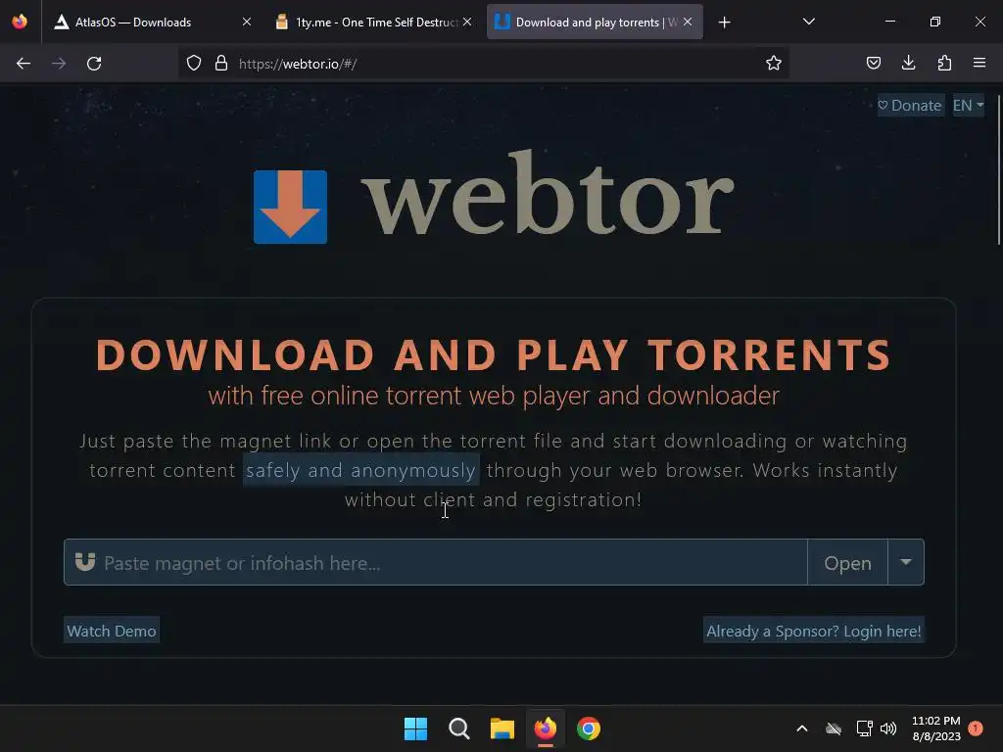1003x752 pixels.
Task: Click the webtor download arrow logo
Action: point(290,207)
